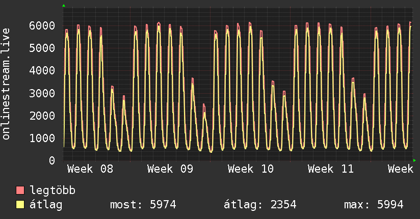This screenshot has height=219, width=420.
Task: Click the green arrow ending the x-axis
Action: [x=414, y=160]
